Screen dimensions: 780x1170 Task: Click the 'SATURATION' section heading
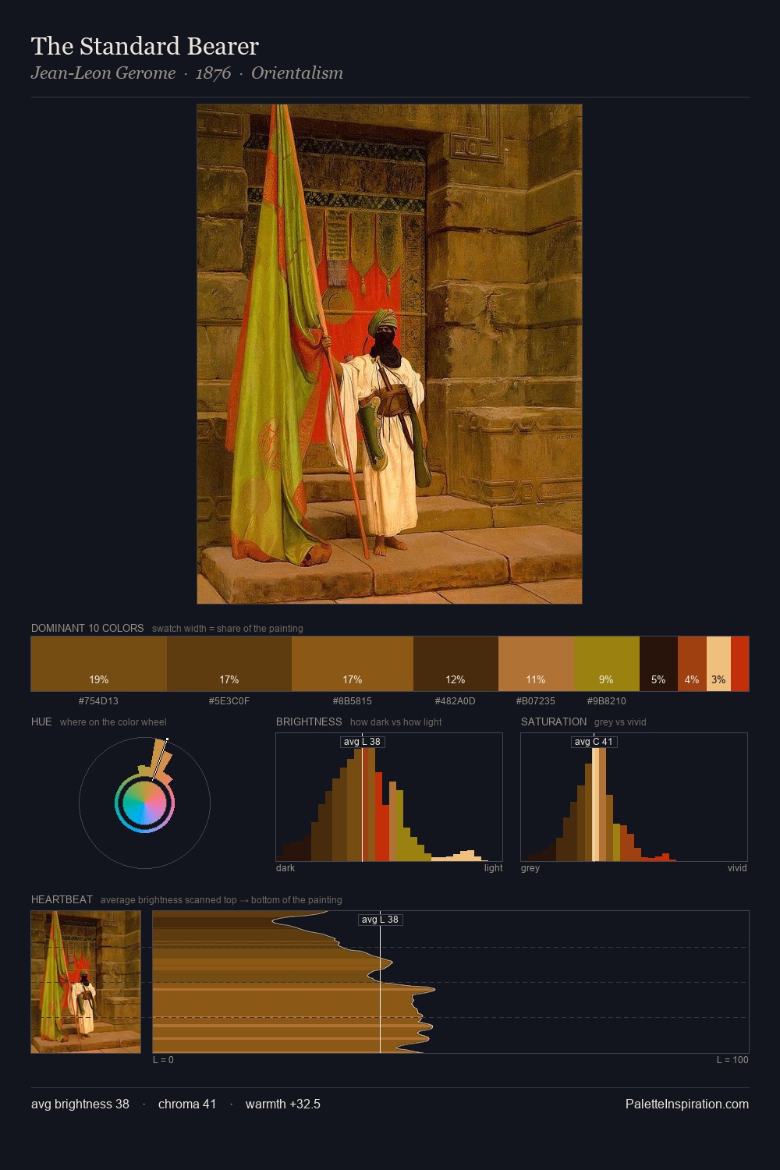(x=554, y=721)
